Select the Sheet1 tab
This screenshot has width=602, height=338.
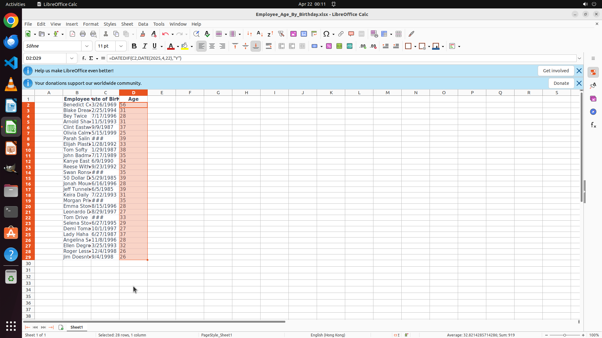pos(77,327)
